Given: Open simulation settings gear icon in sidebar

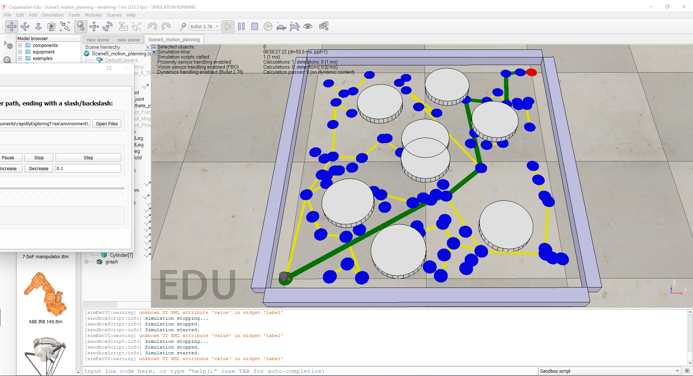Looking at the screenshot, I should (8, 45).
